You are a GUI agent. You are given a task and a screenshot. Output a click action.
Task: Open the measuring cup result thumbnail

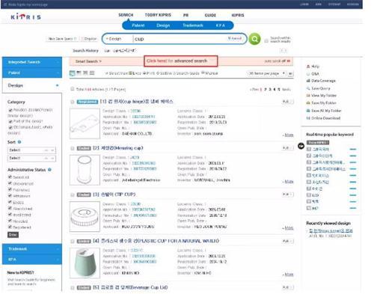tap(85, 170)
